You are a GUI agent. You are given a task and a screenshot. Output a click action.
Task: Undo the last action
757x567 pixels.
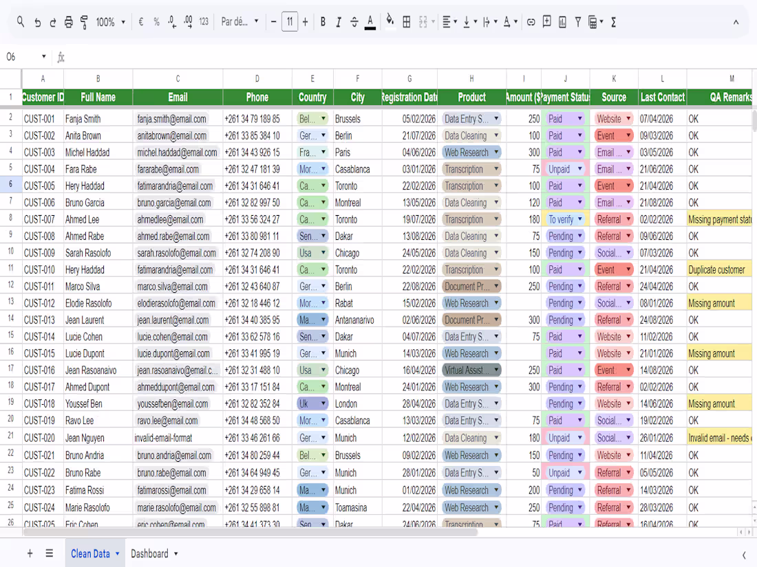37,22
